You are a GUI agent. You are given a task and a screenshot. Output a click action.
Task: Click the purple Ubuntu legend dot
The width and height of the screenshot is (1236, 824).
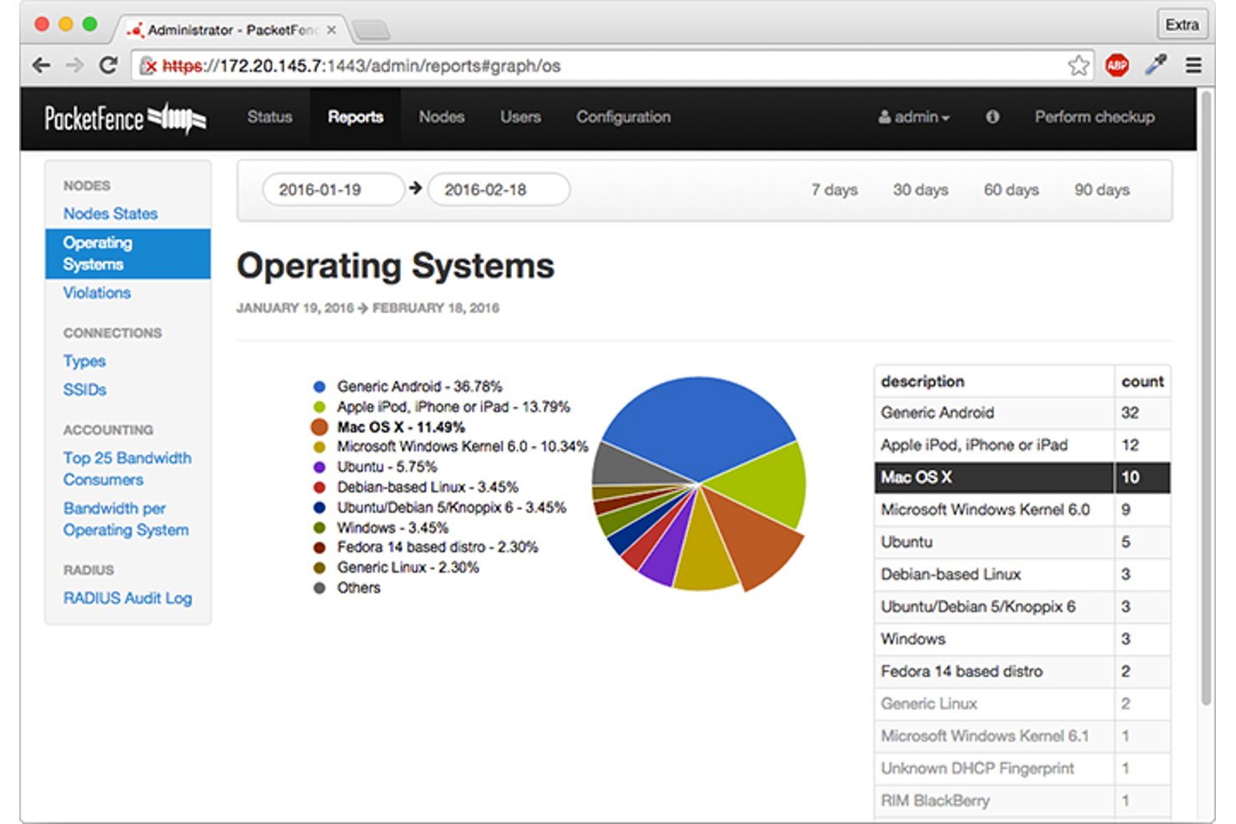(x=319, y=467)
